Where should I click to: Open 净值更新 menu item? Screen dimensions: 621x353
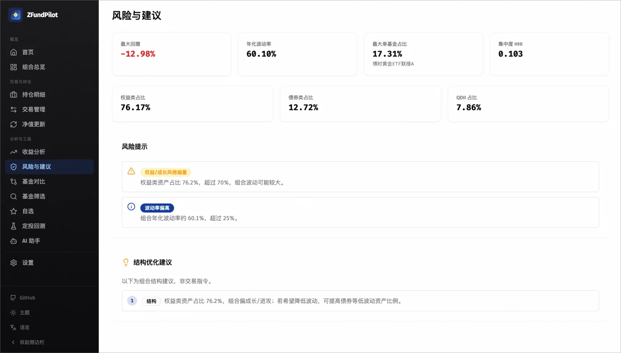coord(49,124)
